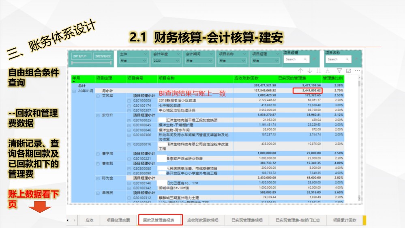405x228 pixels.
Task: Switch to the 项目累计回款 tab
Action: [345, 220]
